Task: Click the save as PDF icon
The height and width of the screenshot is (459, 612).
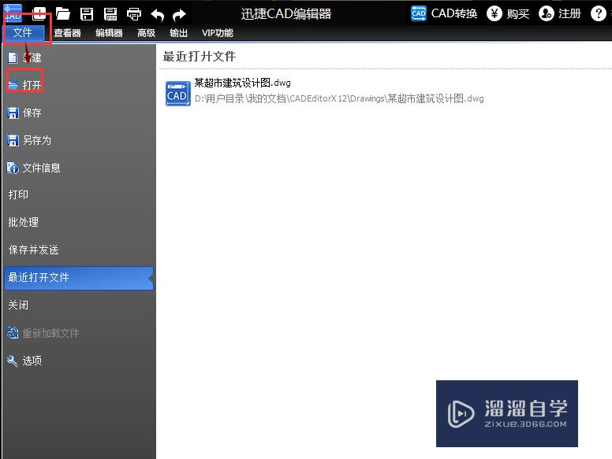Action: point(111,13)
